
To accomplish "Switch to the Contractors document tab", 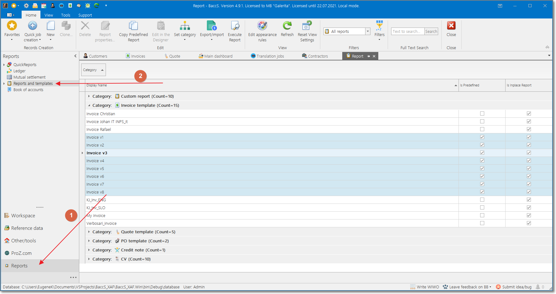I will pyautogui.click(x=315, y=56).
